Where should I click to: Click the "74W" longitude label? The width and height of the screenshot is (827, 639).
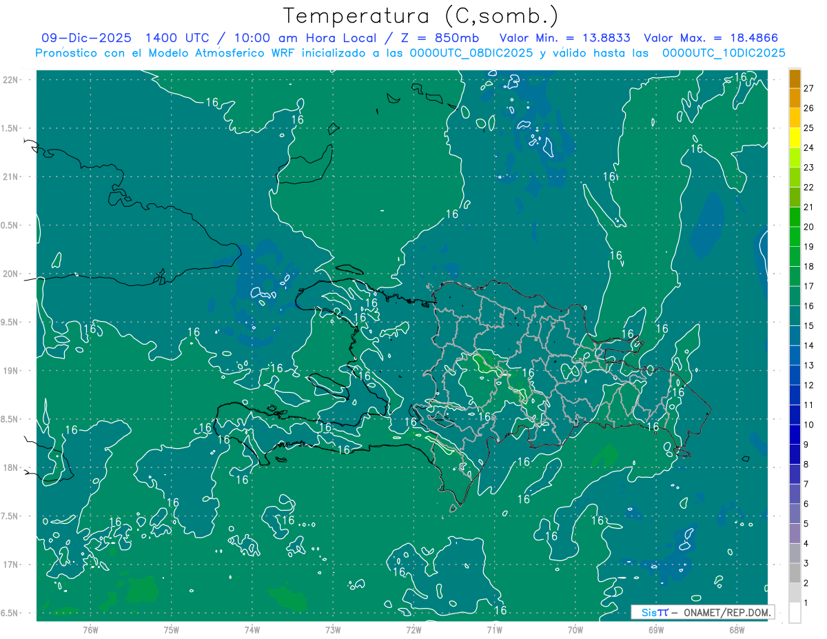click(252, 630)
